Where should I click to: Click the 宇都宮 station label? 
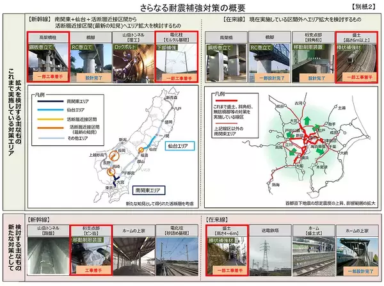point(129,173)
